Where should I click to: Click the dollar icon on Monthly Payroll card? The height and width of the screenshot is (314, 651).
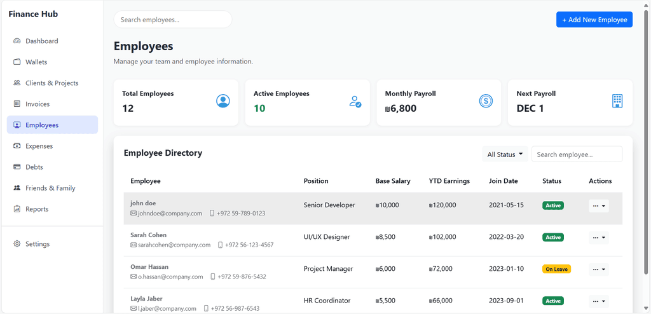point(486,101)
